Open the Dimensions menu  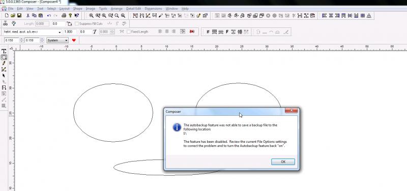click(154, 9)
